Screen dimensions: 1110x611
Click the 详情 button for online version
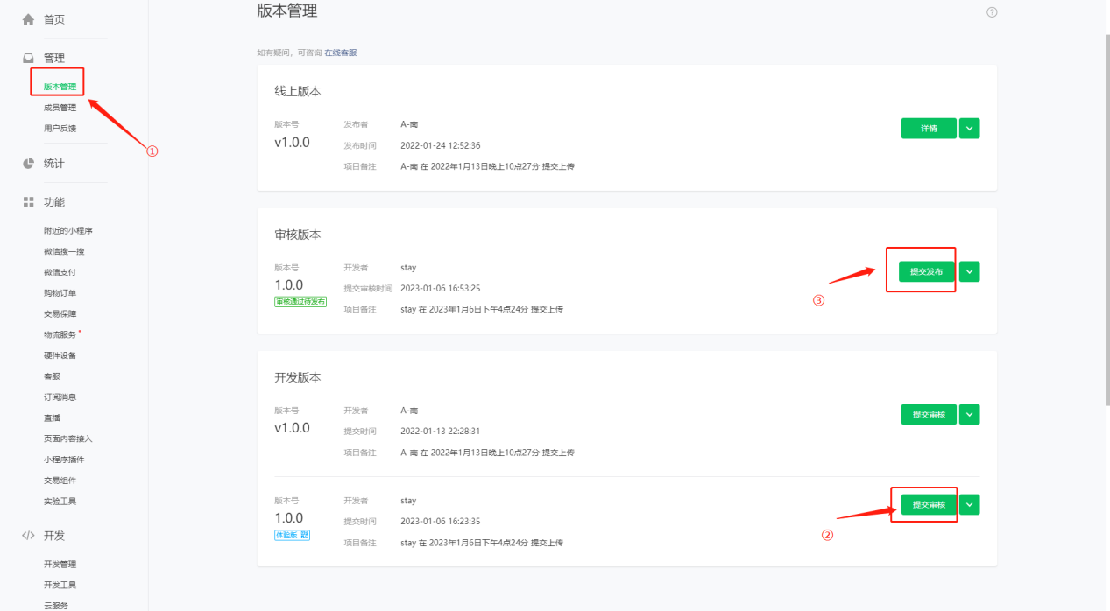coord(929,129)
